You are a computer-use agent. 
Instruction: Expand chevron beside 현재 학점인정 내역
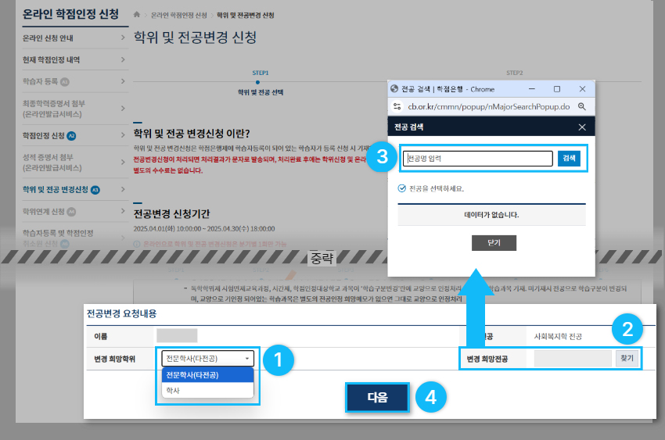tap(123, 59)
